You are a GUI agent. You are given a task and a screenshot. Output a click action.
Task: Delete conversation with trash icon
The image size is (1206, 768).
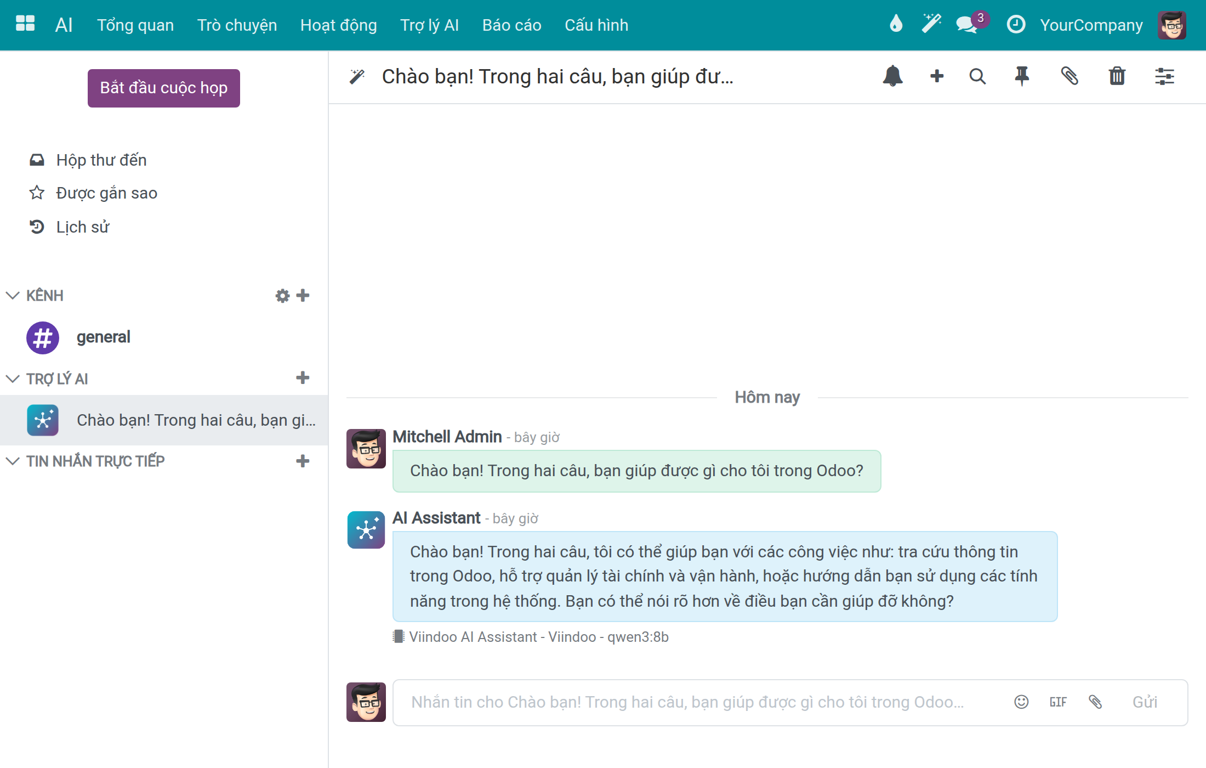[x=1117, y=76]
